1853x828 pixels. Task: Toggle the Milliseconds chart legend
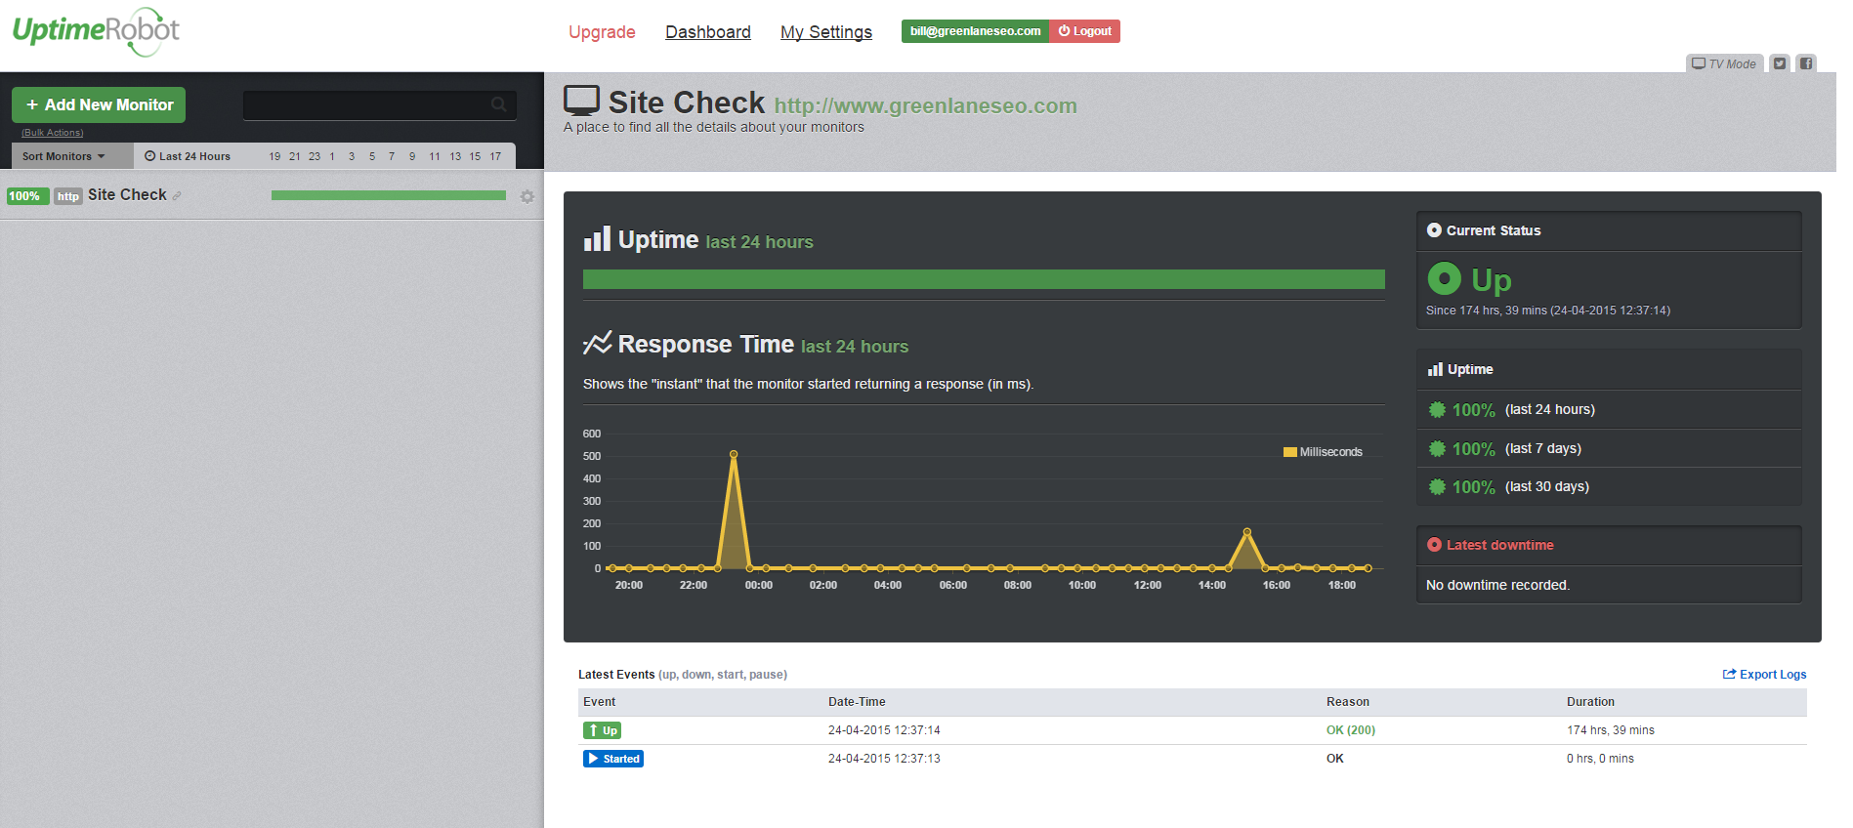1323,452
